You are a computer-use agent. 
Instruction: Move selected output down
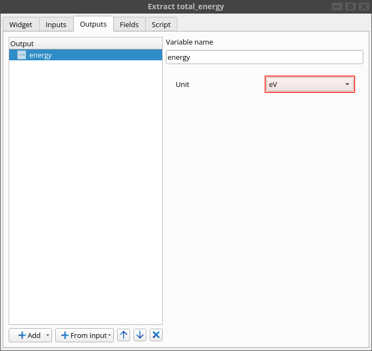(x=140, y=335)
